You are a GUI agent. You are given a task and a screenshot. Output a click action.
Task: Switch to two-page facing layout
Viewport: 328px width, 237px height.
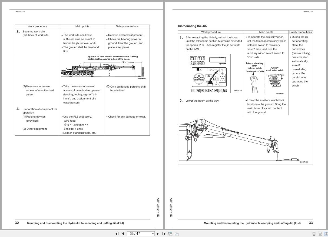pyautogui.click(x=326, y=234)
